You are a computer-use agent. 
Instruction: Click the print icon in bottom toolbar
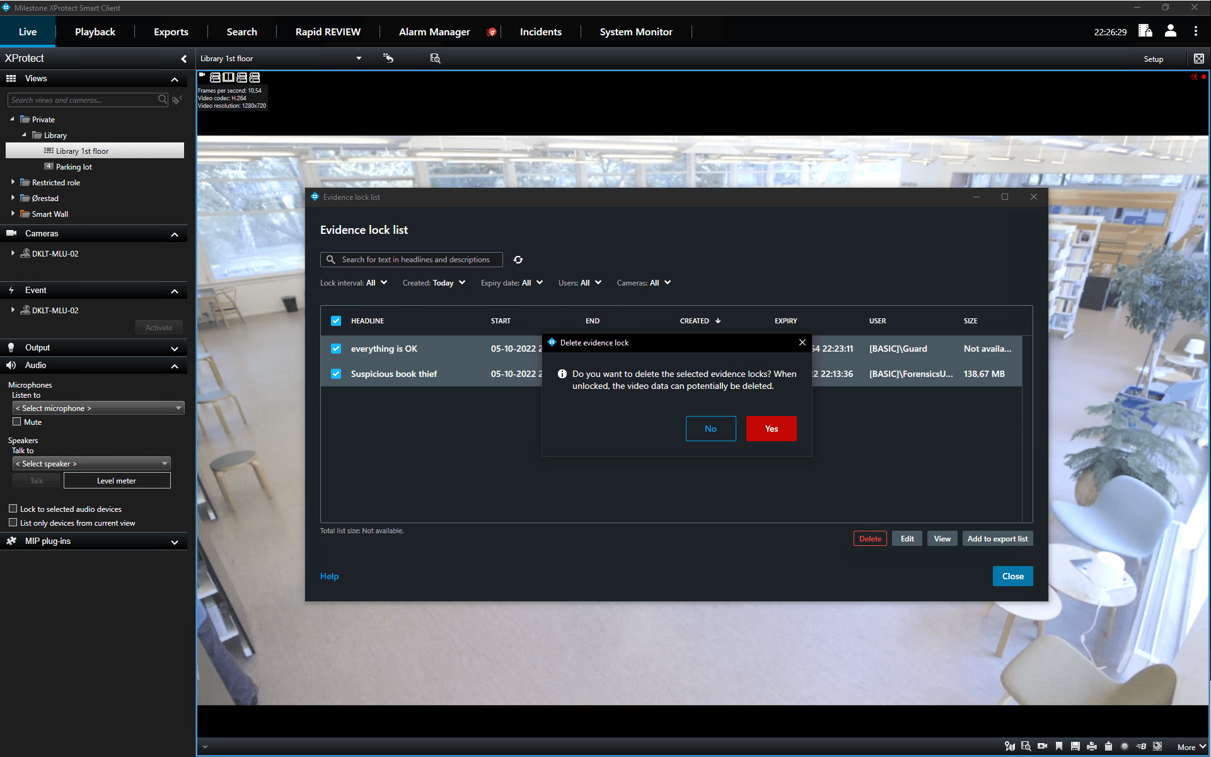click(1091, 746)
